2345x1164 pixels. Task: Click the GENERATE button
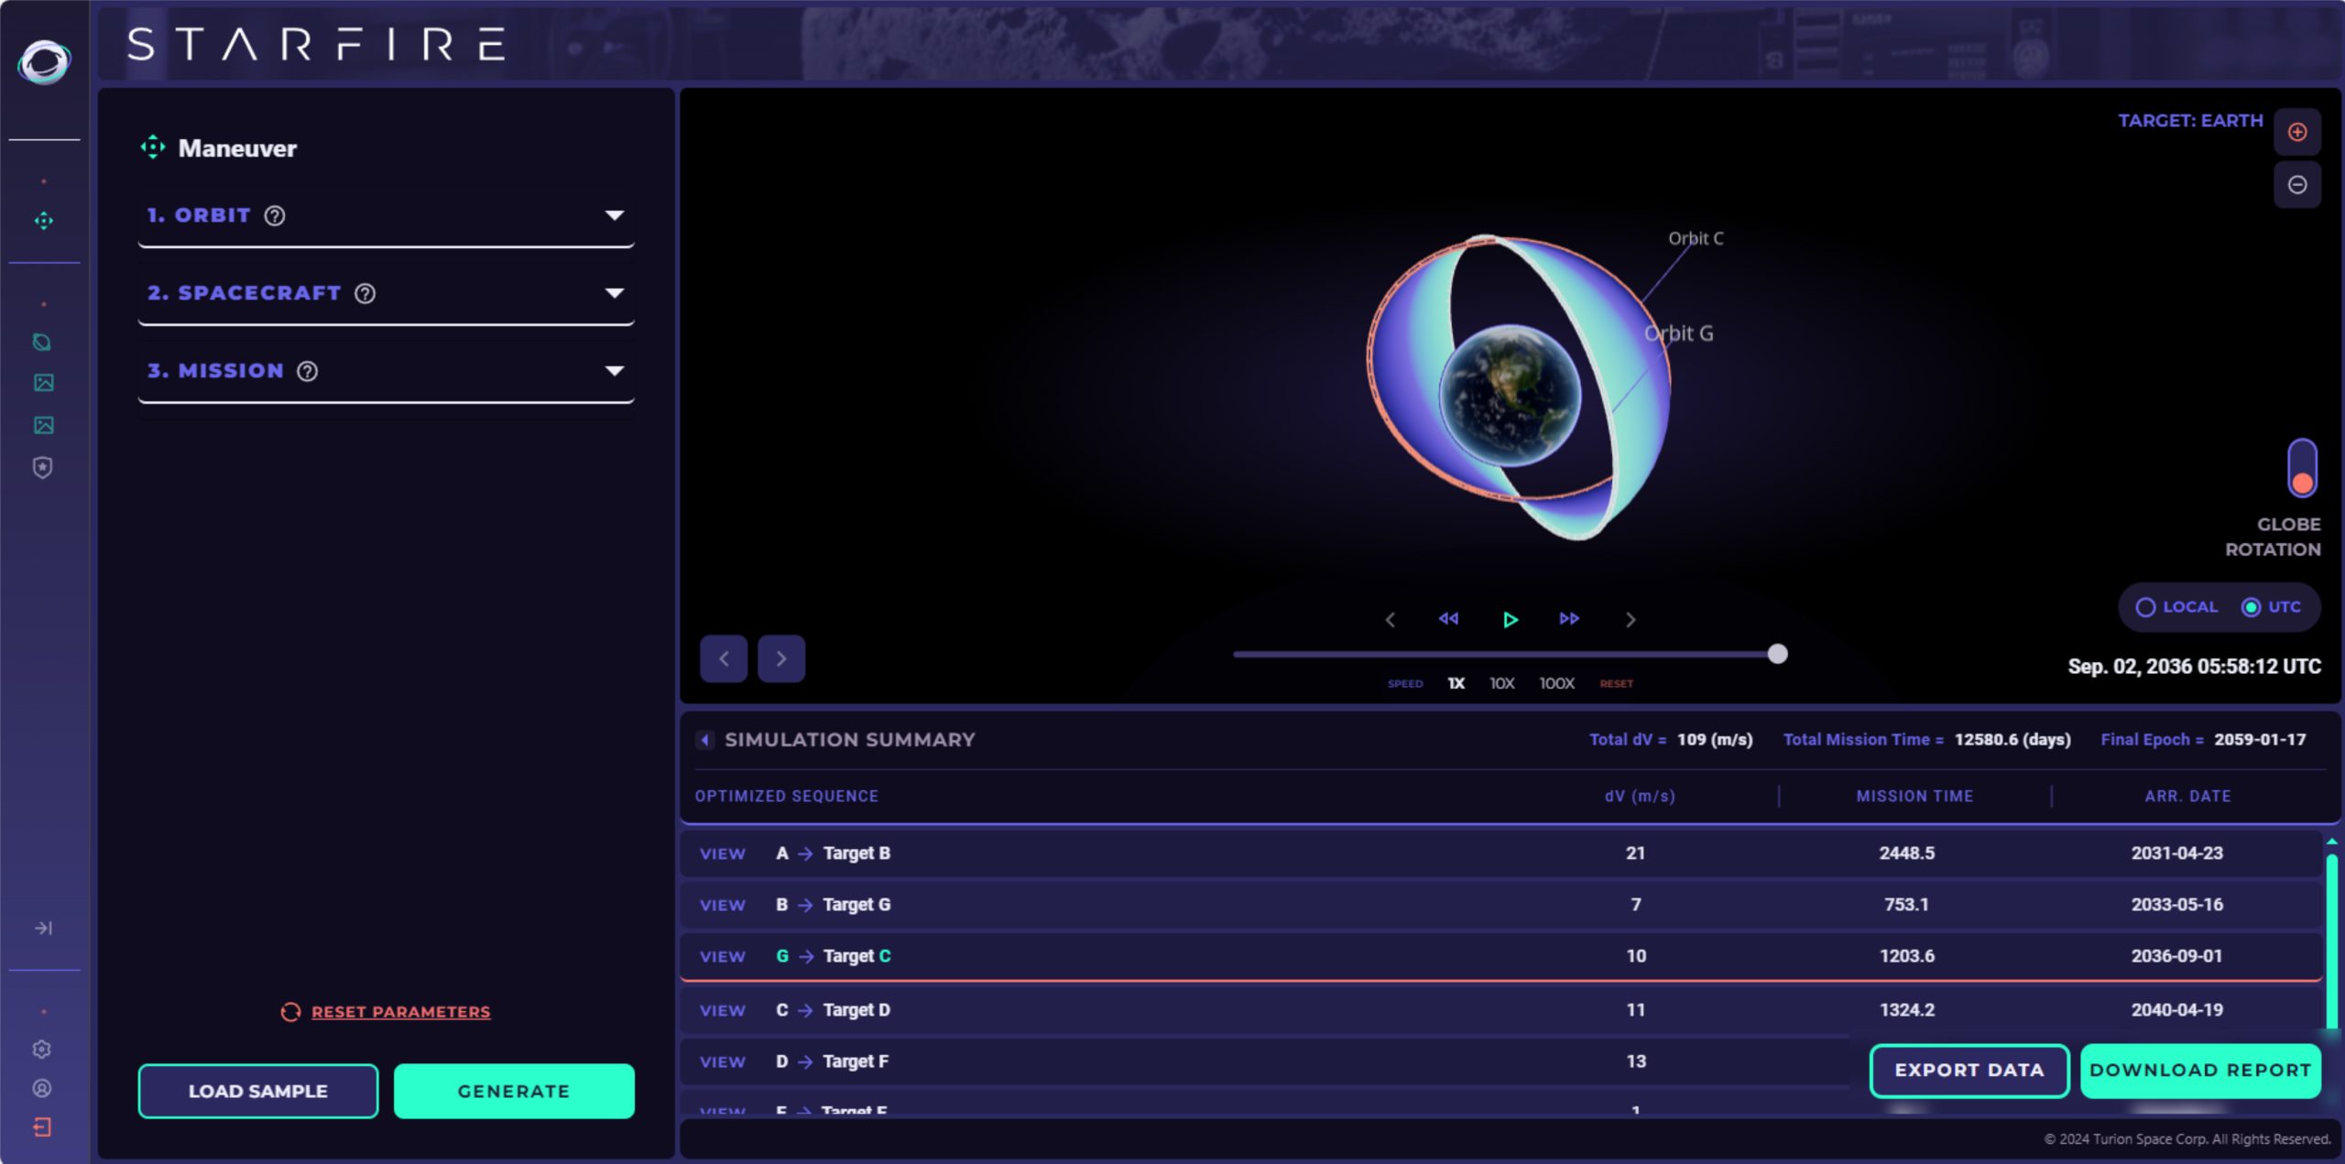(x=514, y=1091)
